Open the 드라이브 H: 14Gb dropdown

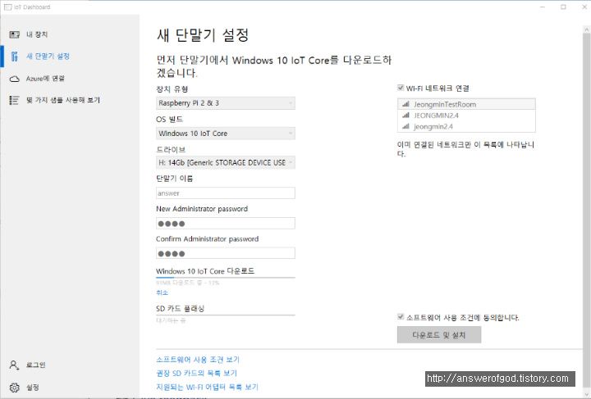[x=226, y=162]
